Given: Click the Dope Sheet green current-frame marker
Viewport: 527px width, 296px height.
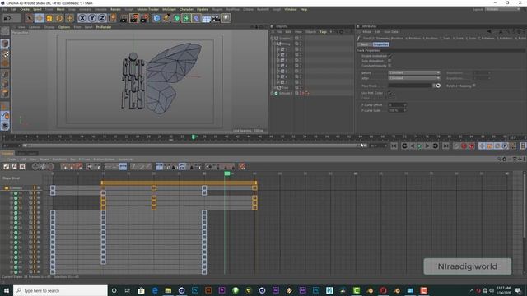Looking at the screenshot, I should point(227,173).
